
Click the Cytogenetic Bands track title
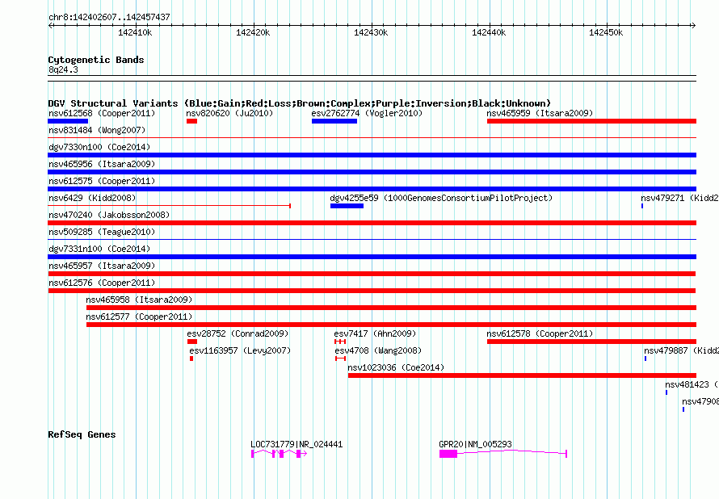coord(96,60)
